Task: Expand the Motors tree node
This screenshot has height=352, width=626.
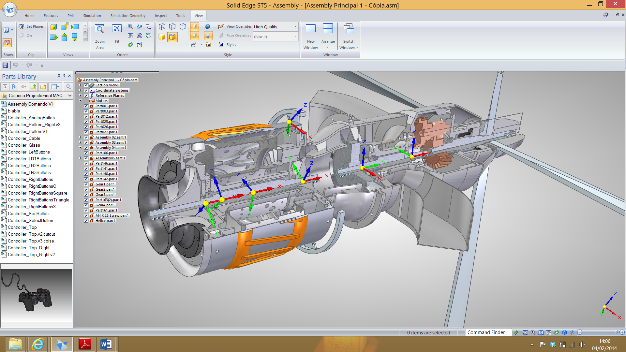Action: click(80, 101)
